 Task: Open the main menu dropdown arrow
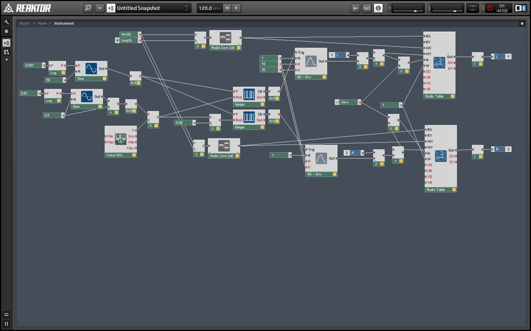coord(100,8)
